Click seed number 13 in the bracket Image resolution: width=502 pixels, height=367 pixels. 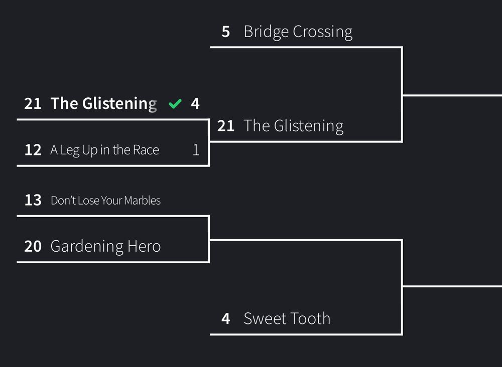point(33,201)
